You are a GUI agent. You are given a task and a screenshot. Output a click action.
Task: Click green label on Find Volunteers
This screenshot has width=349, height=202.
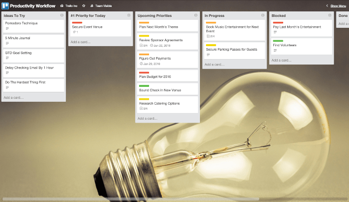278,41
